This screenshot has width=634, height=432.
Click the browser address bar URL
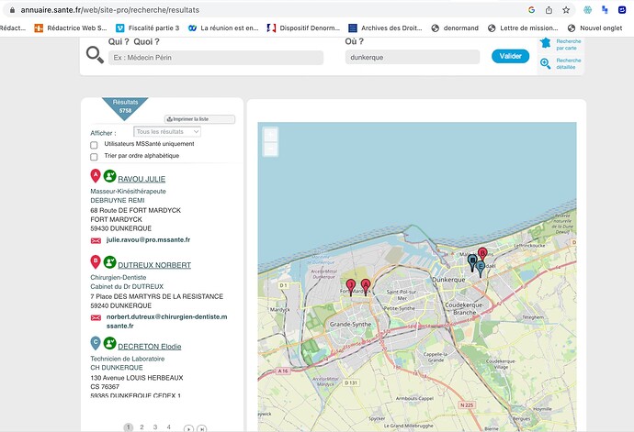coord(110,10)
